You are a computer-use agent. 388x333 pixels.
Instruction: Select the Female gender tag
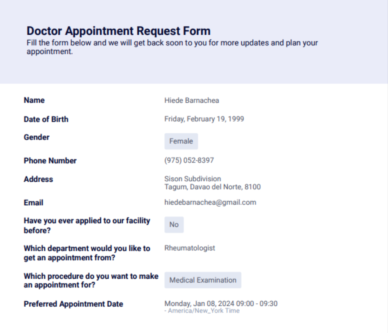(181, 141)
